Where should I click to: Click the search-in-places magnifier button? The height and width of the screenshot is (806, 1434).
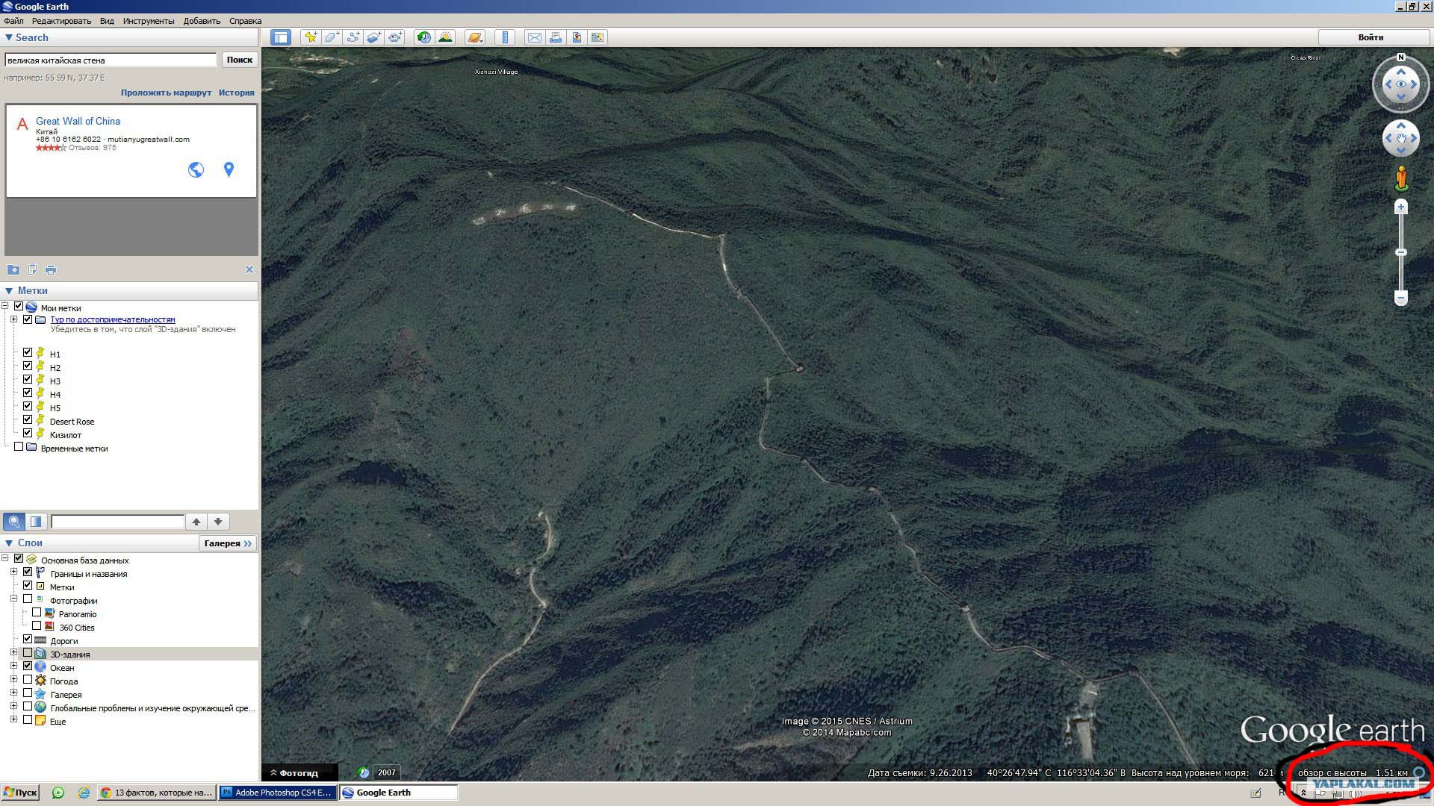tap(14, 522)
